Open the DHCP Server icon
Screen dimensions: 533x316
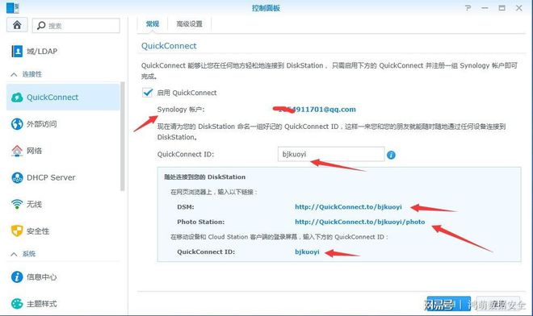[17, 177]
